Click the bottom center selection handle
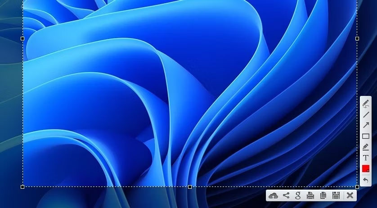This screenshot has width=377, height=208. click(x=190, y=187)
